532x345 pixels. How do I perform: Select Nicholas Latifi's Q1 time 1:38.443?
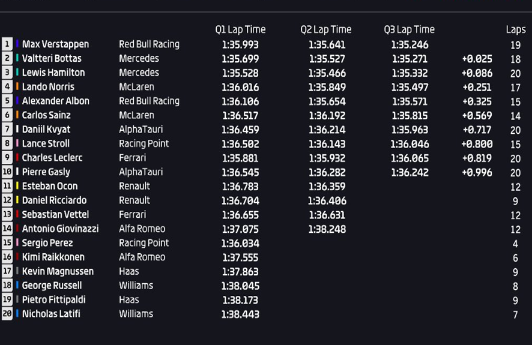[x=240, y=314]
